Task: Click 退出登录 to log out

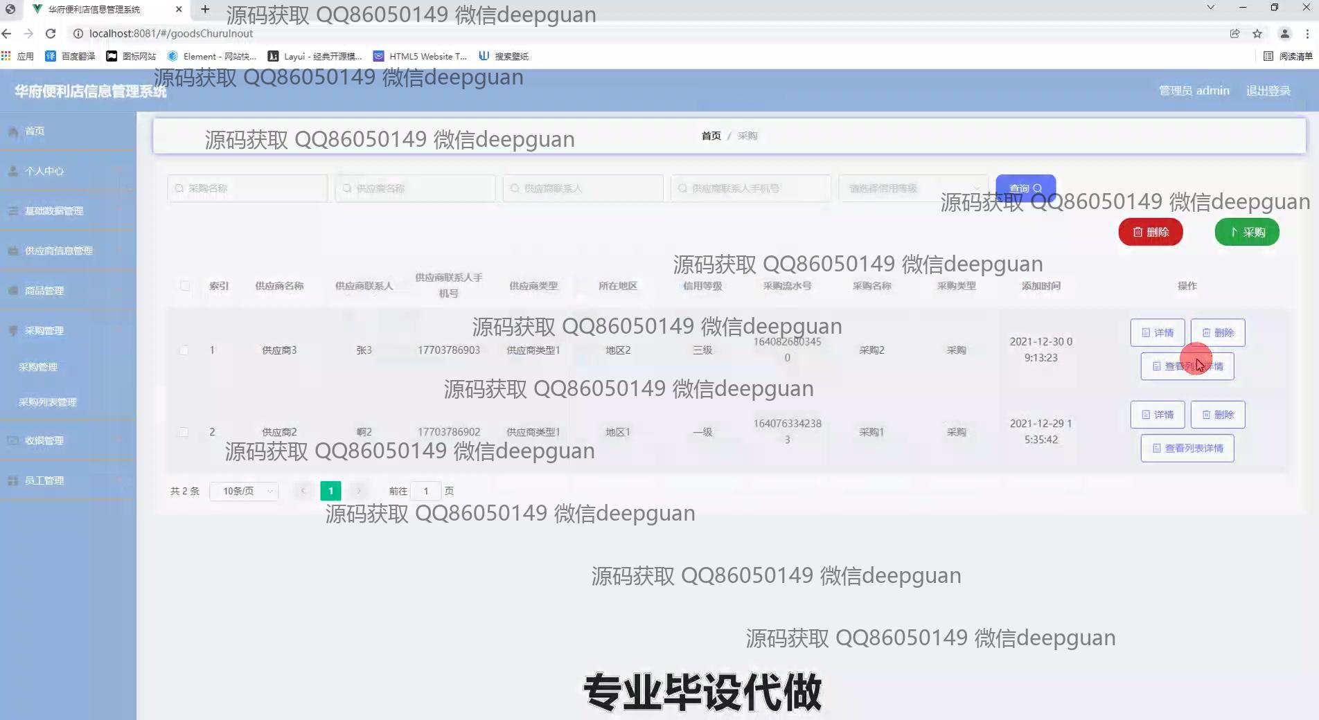Action: click(x=1268, y=91)
